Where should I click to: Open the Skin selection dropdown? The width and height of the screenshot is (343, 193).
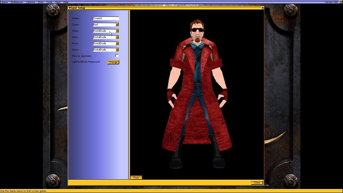(x=117, y=37)
